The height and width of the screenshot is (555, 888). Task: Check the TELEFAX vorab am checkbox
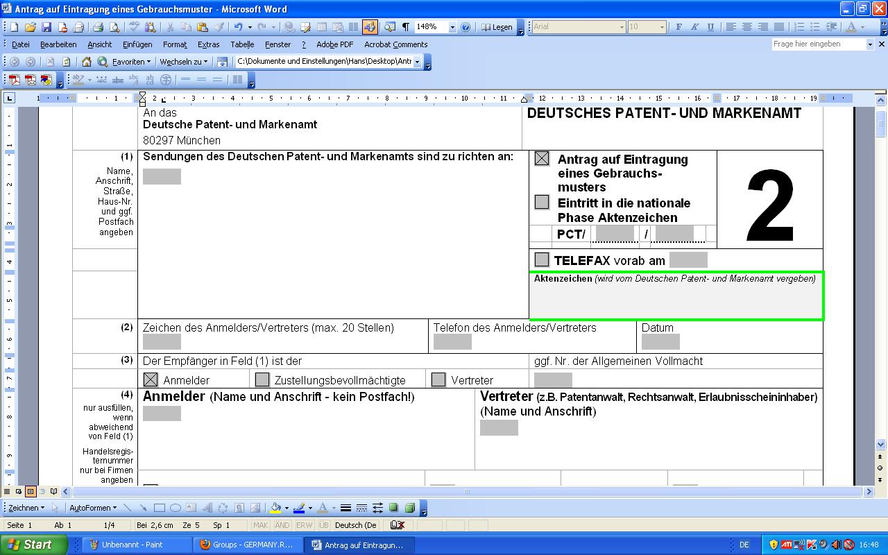542,259
